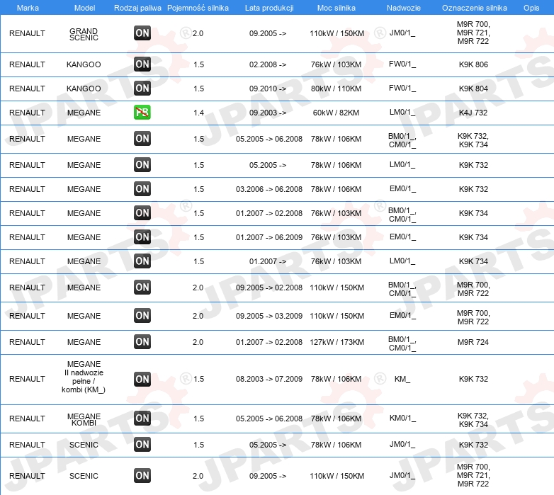The image size is (554, 495).
Task: Click ON fuel icon in Kangoo K9K 806 row
Action: click(142, 64)
